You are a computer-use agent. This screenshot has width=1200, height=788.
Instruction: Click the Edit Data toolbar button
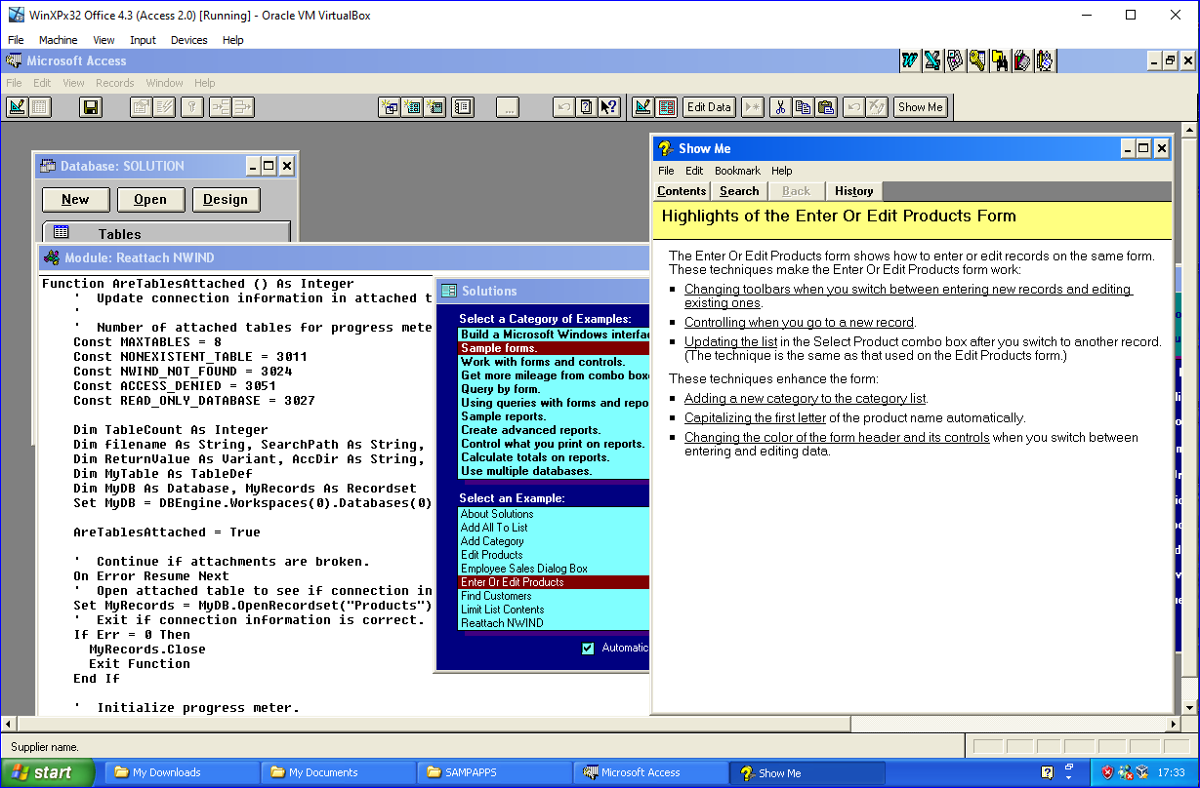tap(709, 107)
